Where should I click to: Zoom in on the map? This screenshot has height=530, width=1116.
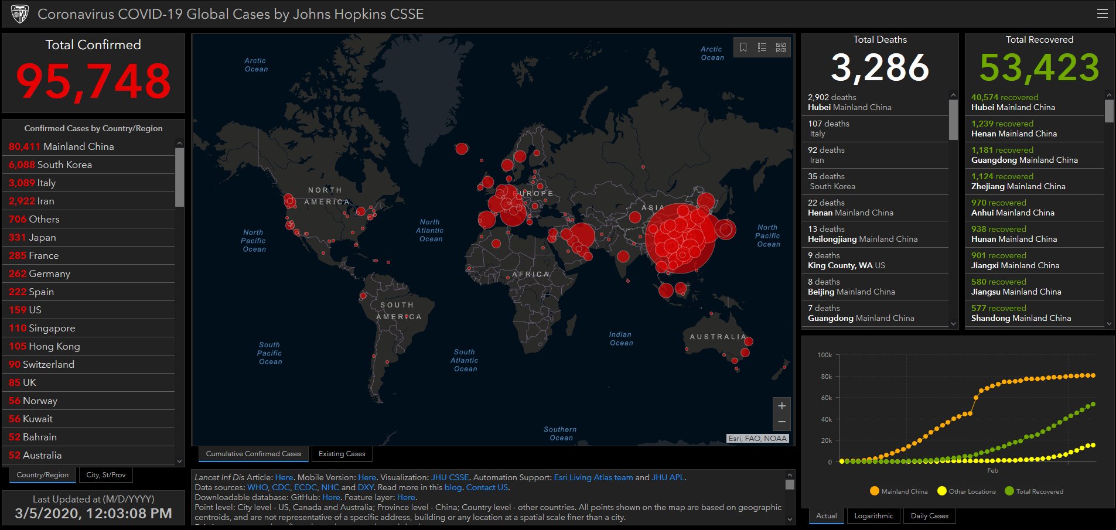[781, 406]
